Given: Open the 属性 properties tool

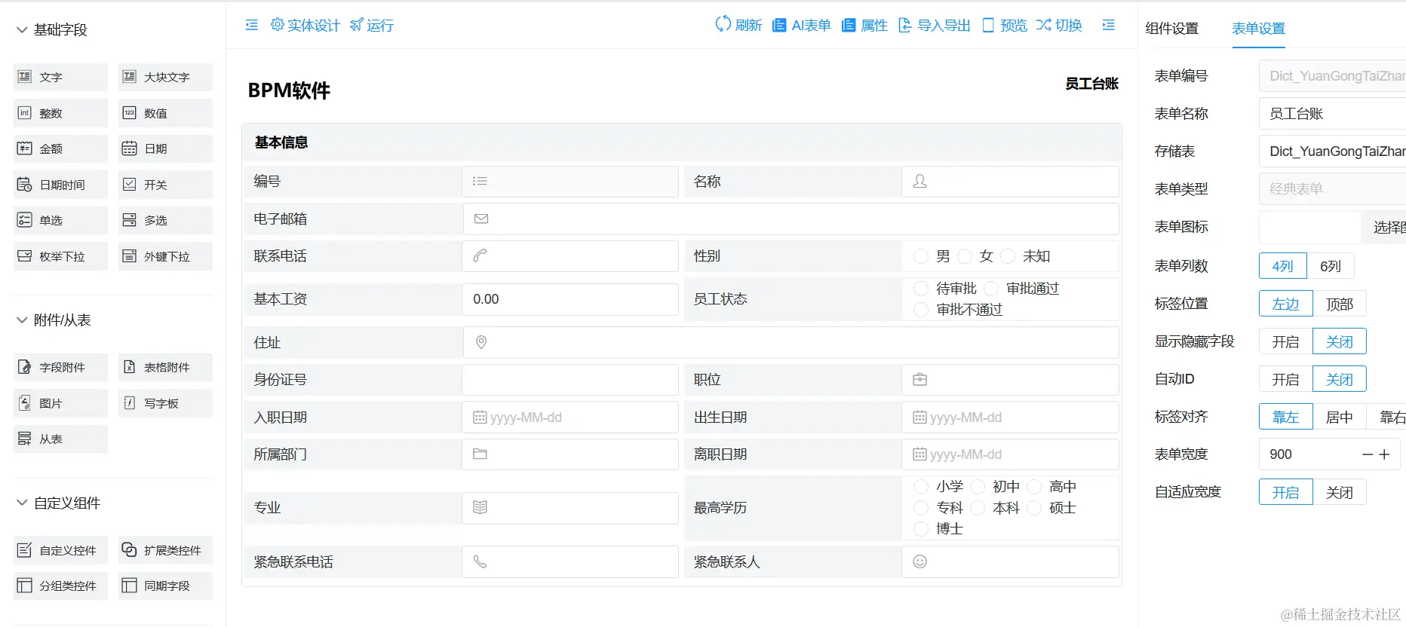Looking at the screenshot, I should pyautogui.click(x=864, y=25).
